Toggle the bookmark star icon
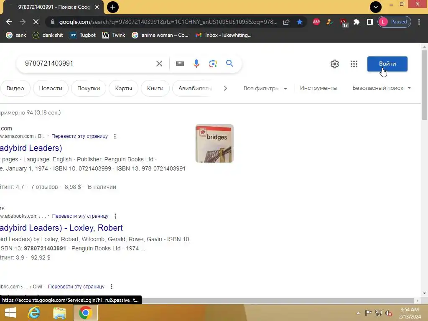 coord(299,22)
